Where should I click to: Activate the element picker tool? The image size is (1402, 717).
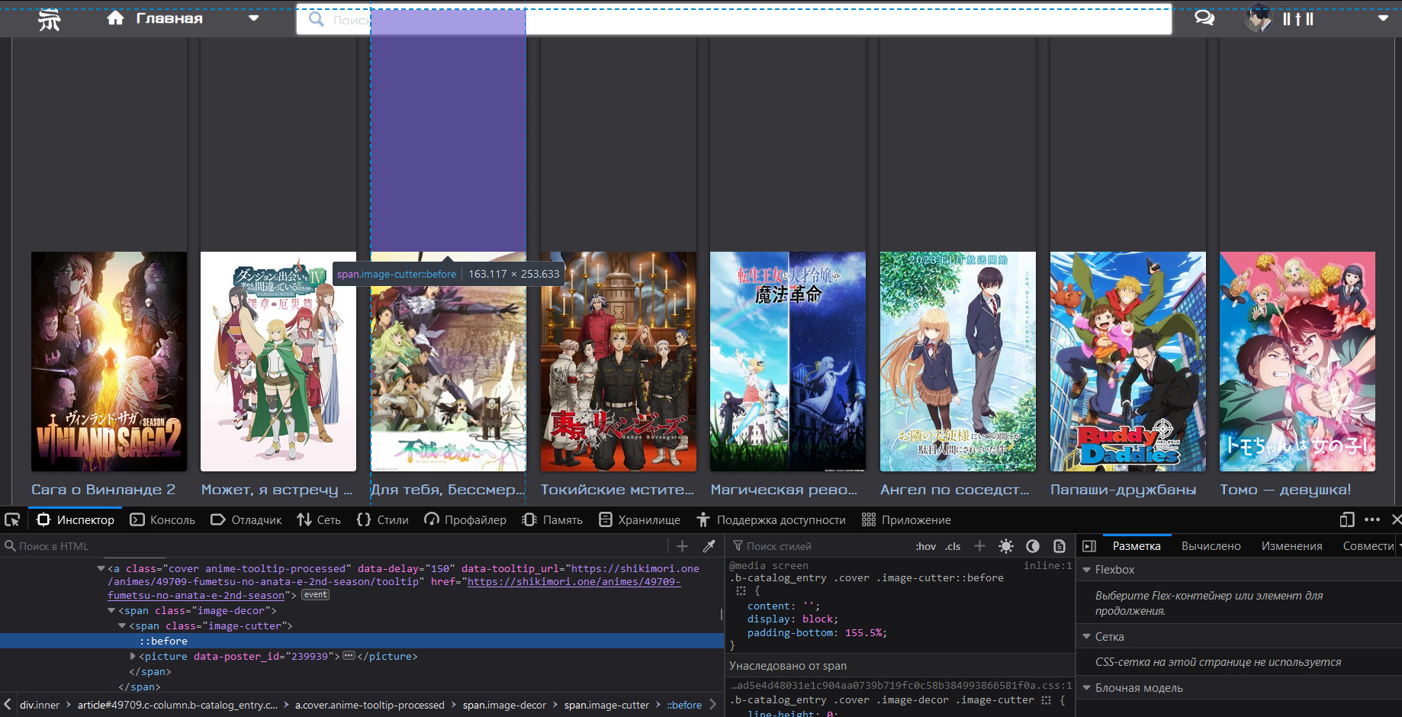click(12, 519)
